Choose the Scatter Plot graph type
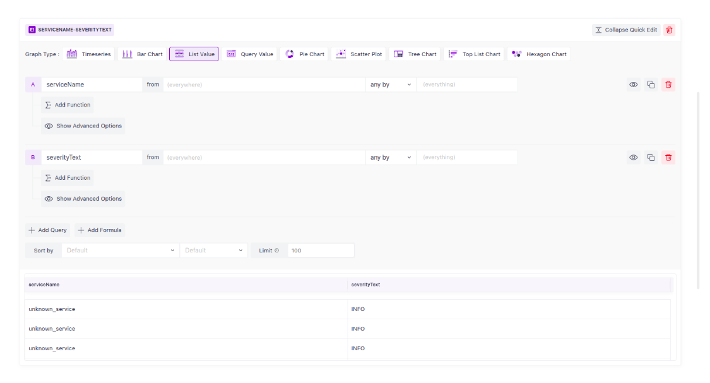 coord(359,54)
